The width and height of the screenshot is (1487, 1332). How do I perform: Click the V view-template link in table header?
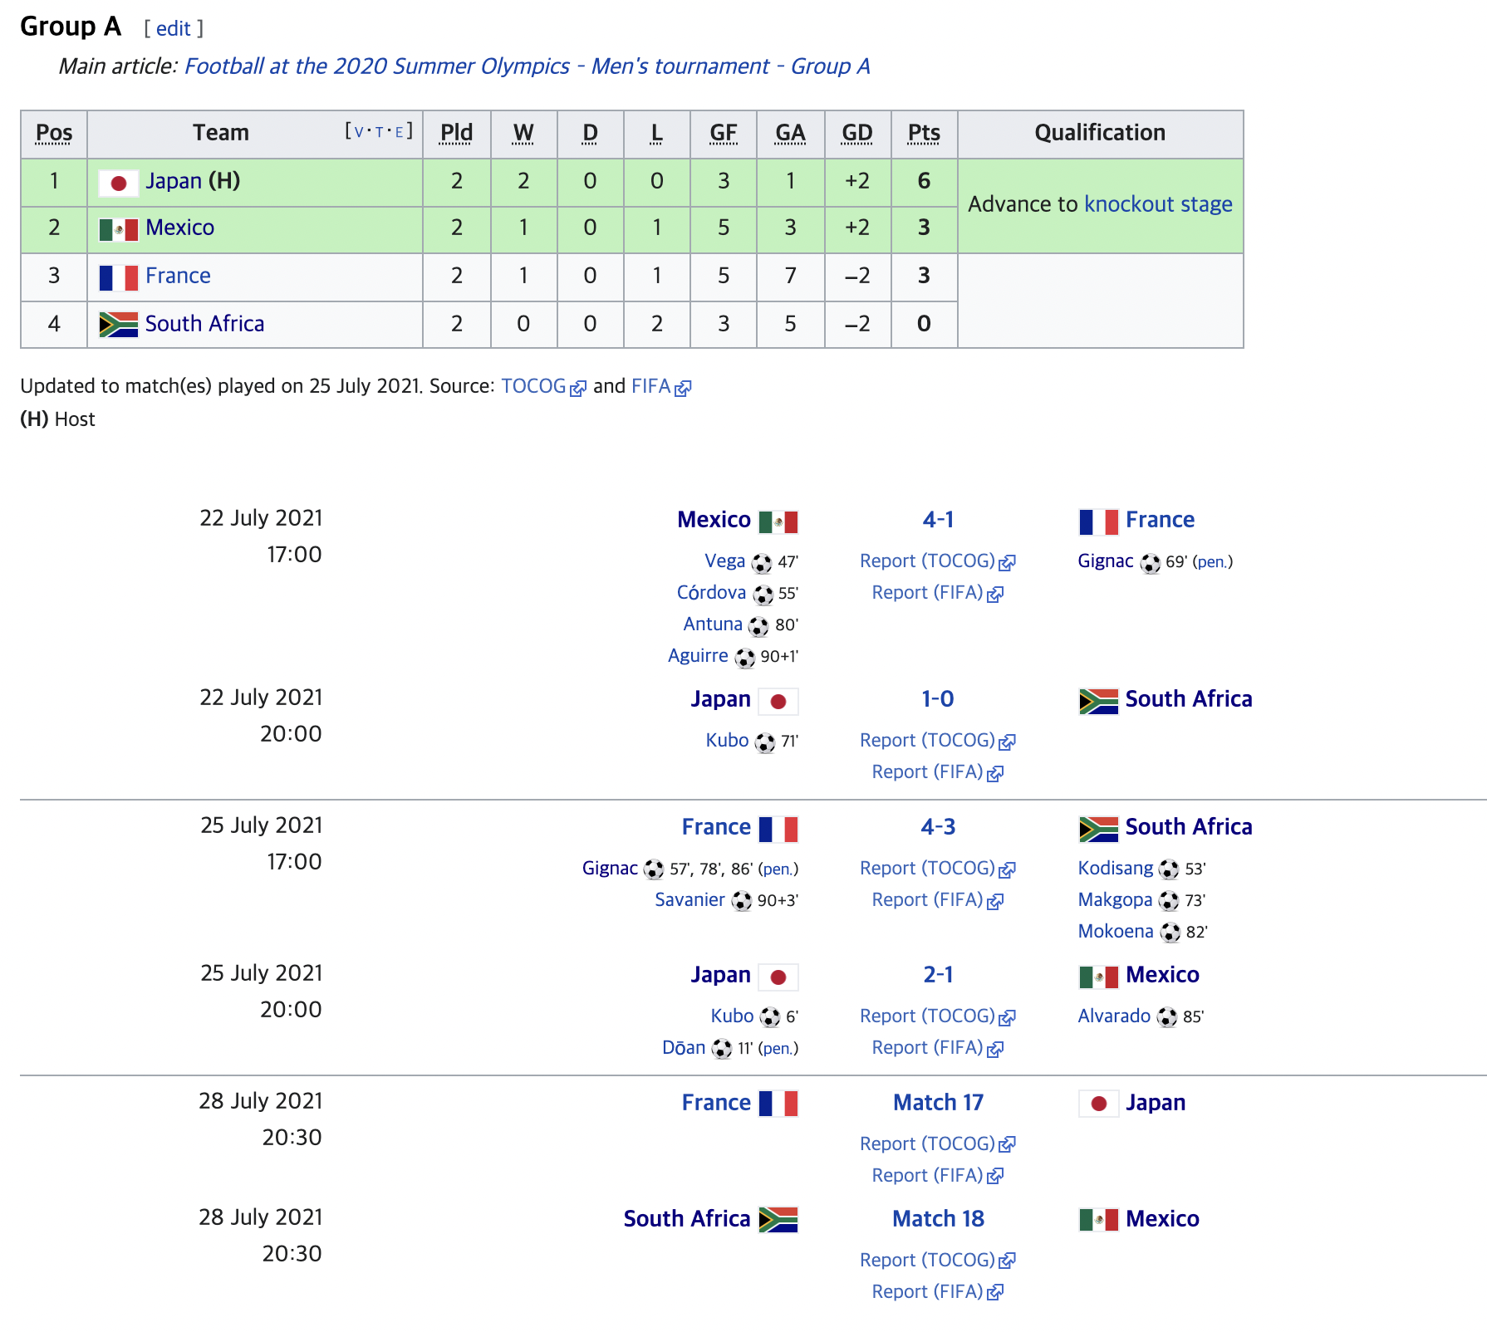tap(359, 132)
